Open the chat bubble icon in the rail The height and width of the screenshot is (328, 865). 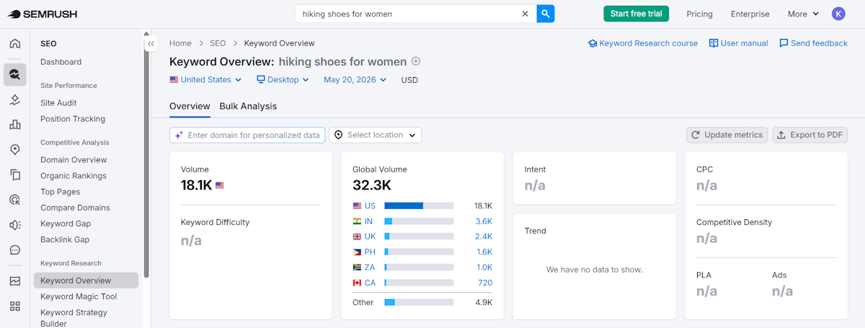pyautogui.click(x=14, y=250)
